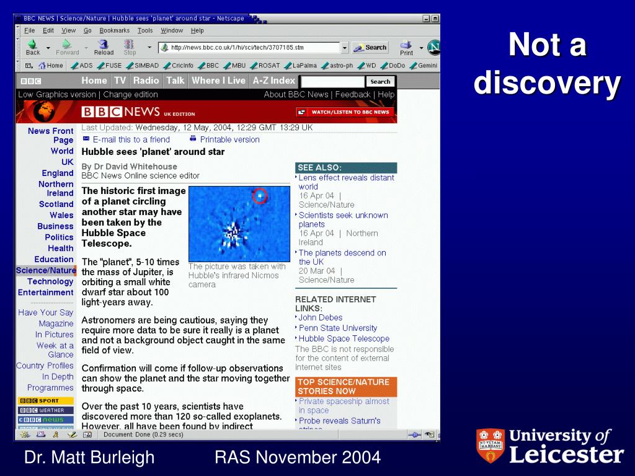Screen dimensions: 635x476
Task: Open the ROSAT bookmark
Action: (265, 66)
